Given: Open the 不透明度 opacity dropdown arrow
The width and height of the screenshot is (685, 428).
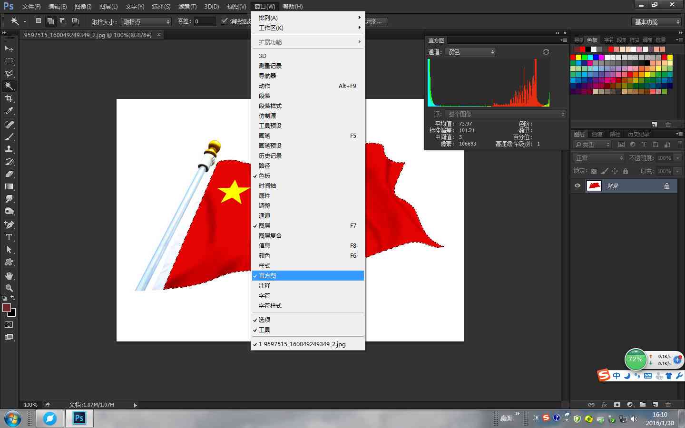Looking at the screenshot, I should (678, 158).
